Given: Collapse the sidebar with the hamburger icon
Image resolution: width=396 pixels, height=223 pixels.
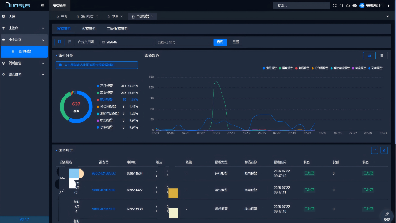Looking at the screenshot, I should [42, 5].
